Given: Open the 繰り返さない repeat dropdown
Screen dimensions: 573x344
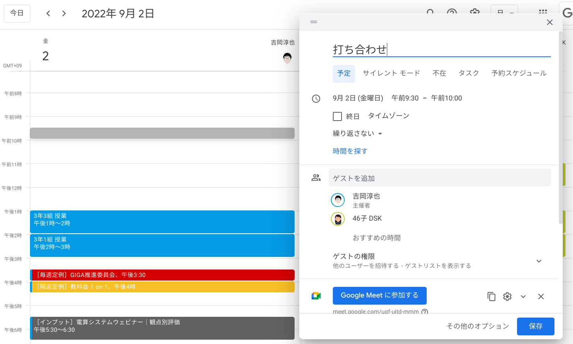Looking at the screenshot, I should point(358,134).
